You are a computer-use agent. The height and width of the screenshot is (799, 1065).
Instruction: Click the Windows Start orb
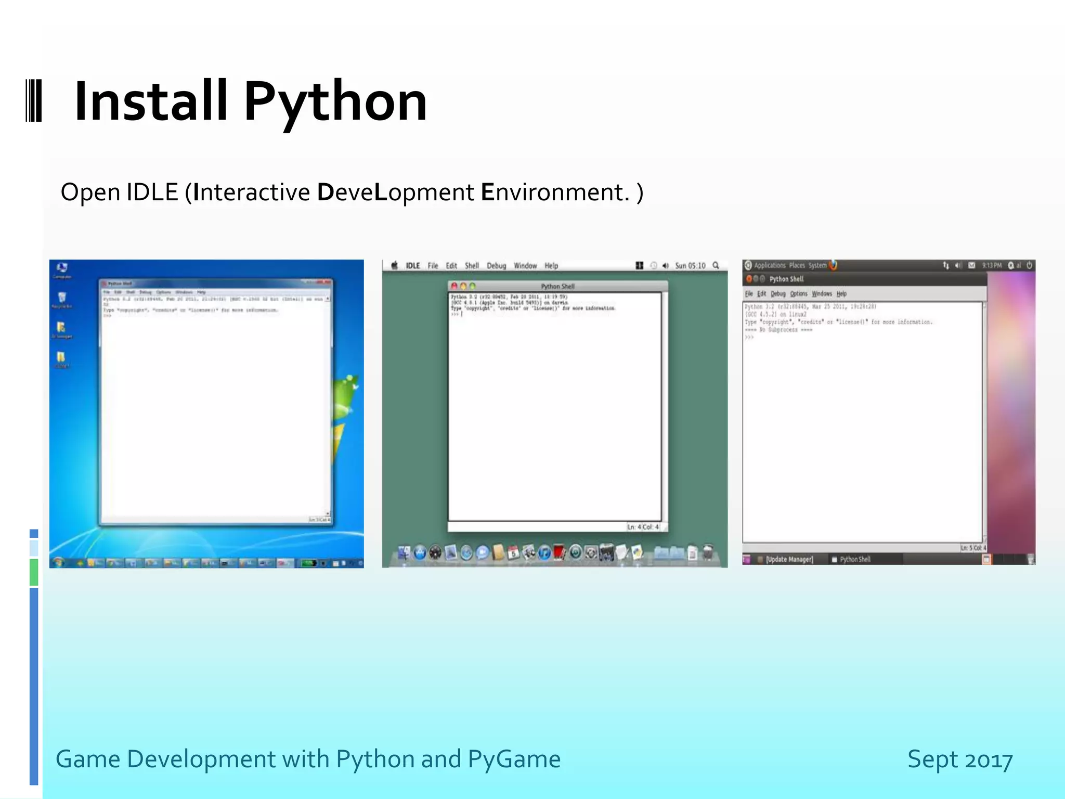(x=59, y=562)
